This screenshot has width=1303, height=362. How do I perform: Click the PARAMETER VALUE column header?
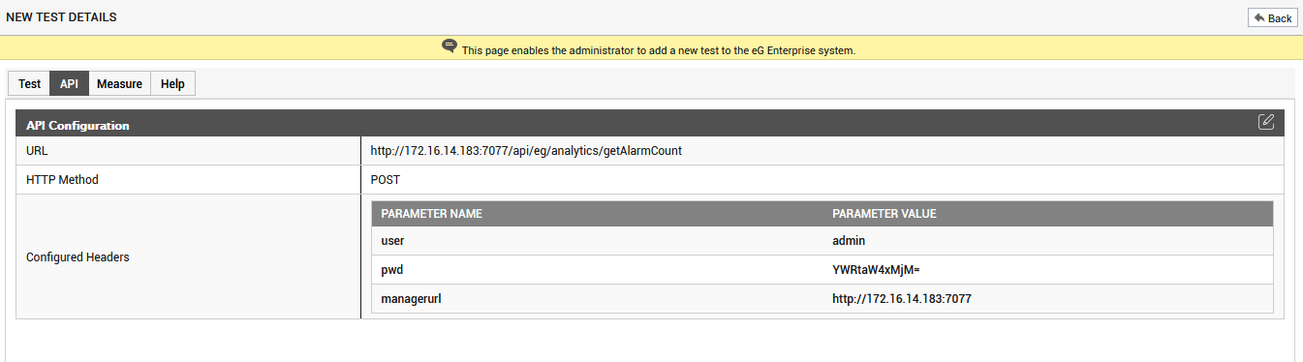click(884, 214)
